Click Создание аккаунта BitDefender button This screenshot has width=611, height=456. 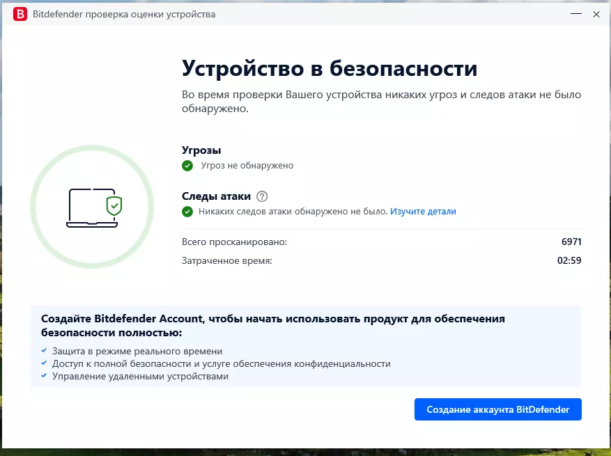[x=498, y=409]
